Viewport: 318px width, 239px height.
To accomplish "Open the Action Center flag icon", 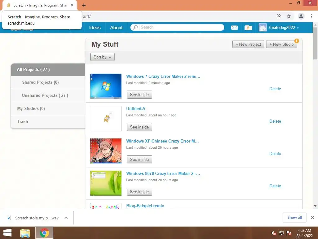I will (x=289, y=233).
